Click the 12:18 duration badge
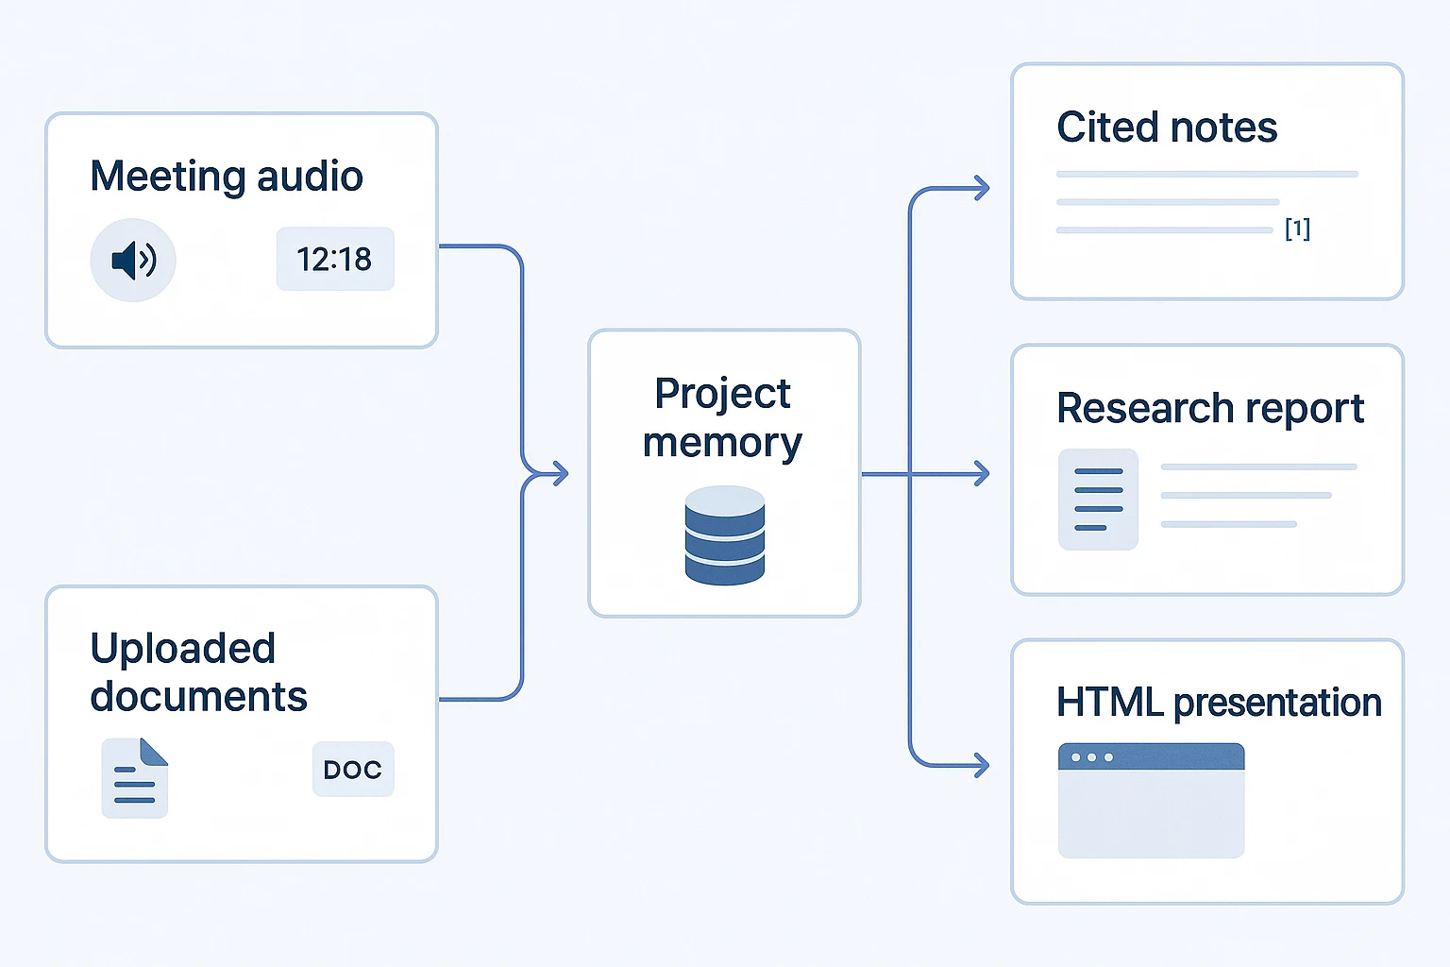This screenshot has width=1450, height=967. tap(335, 259)
